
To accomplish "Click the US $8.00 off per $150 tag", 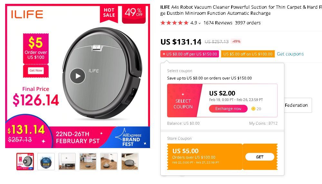I will 190,54.
